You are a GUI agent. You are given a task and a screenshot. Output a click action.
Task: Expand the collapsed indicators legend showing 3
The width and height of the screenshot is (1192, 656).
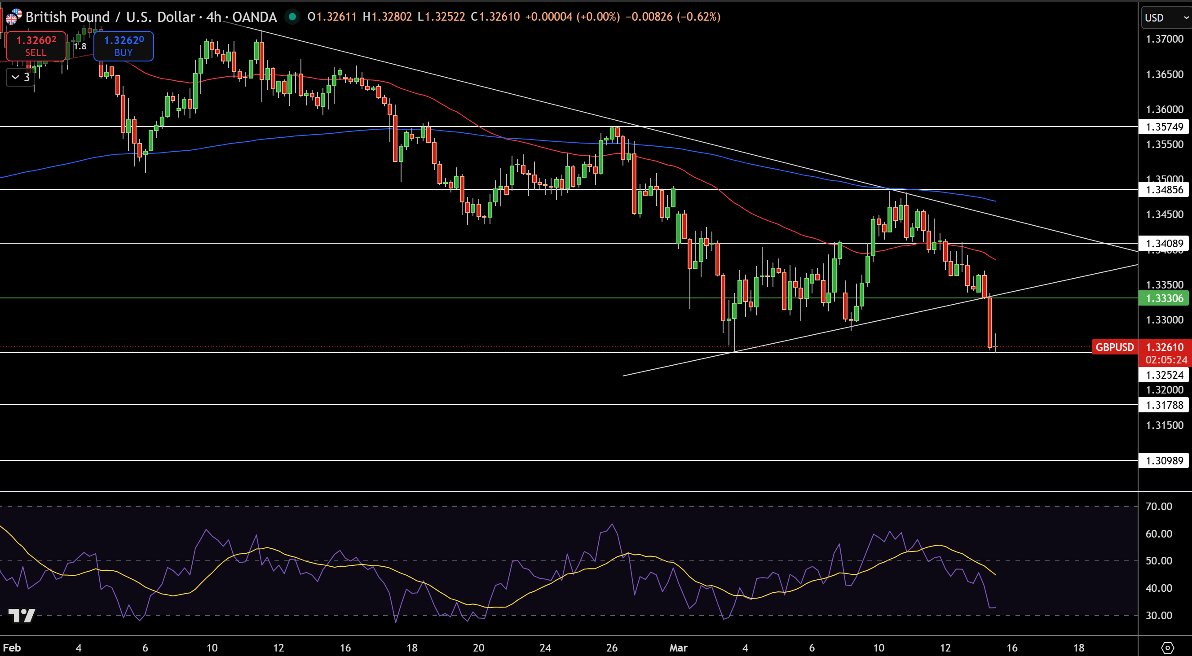tap(20, 77)
